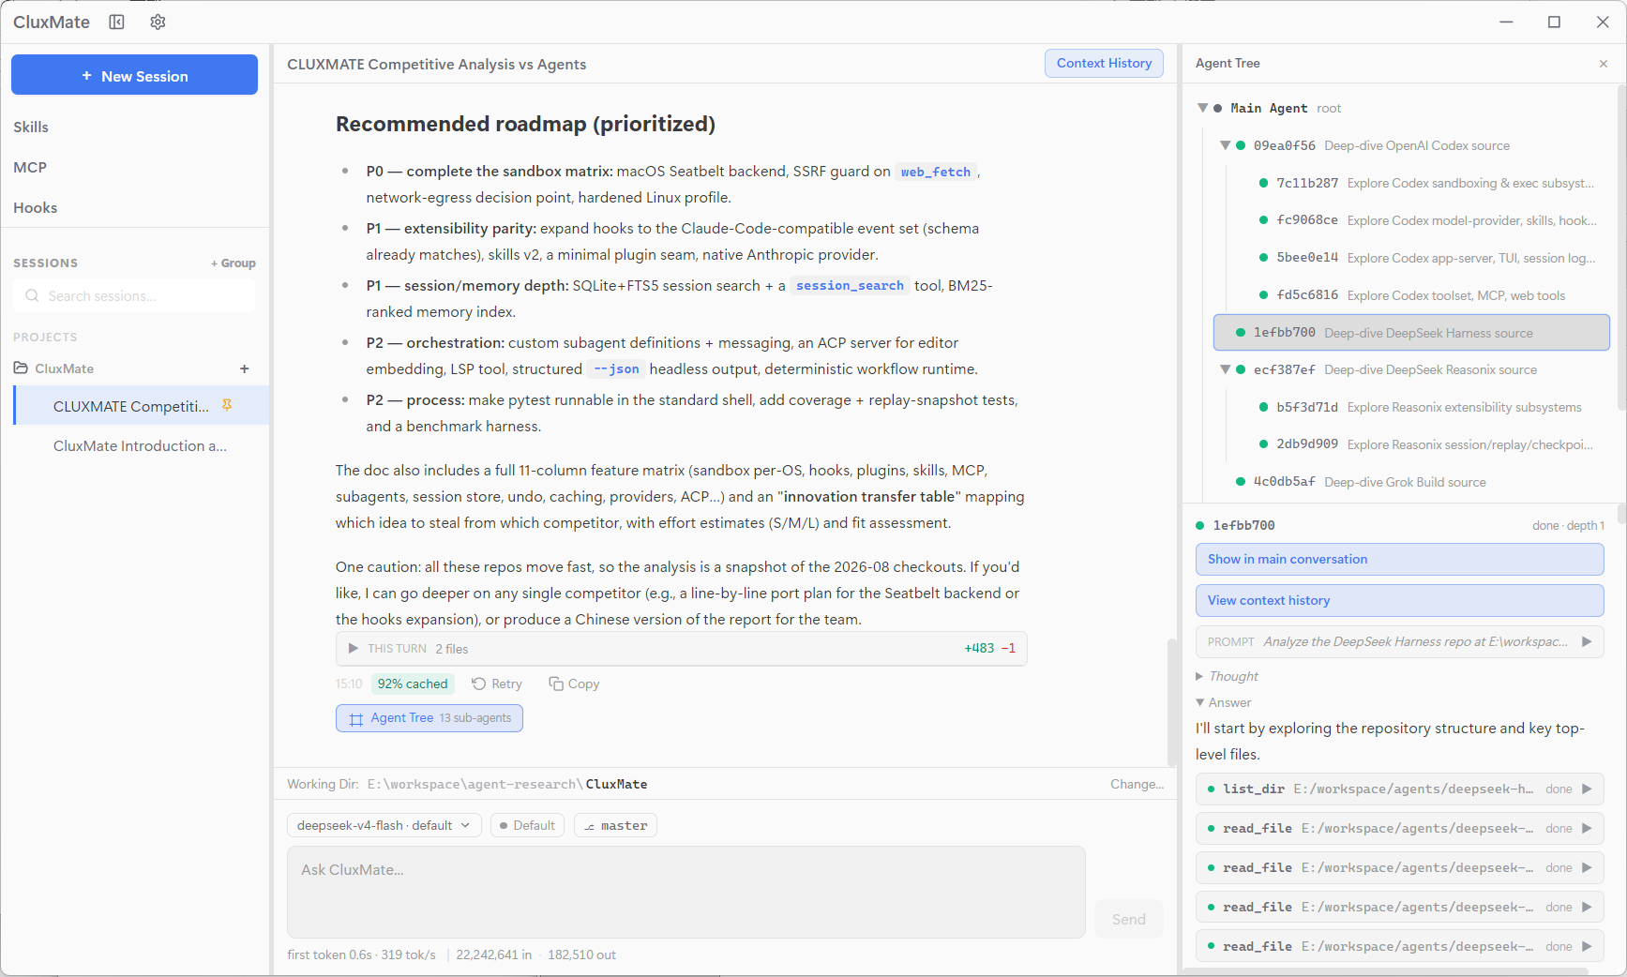The height and width of the screenshot is (977, 1627).
Task: Click the Recommended roadmap (prioritized) heading
Action: [525, 124]
